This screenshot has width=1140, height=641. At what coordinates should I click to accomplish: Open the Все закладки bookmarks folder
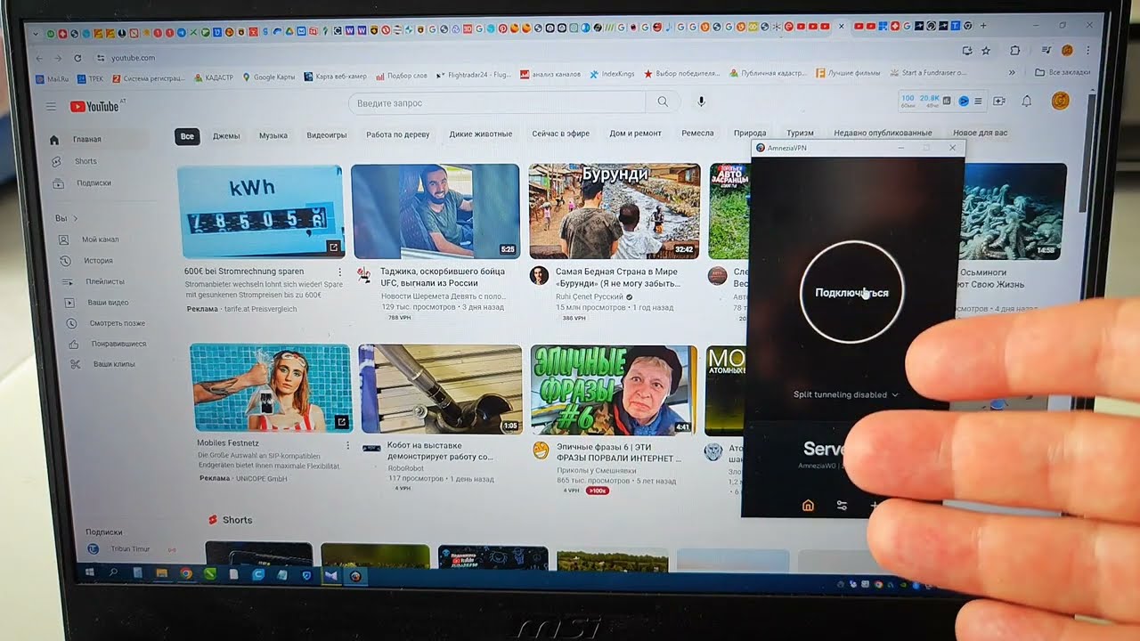(x=1063, y=72)
